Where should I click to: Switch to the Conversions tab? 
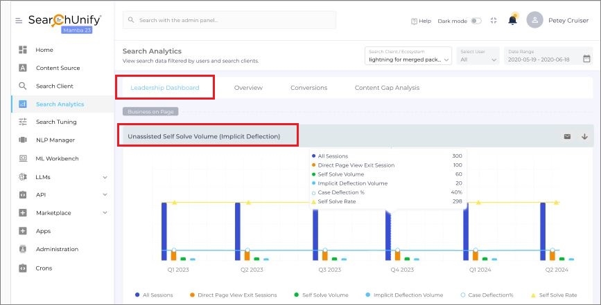click(x=308, y=88)
